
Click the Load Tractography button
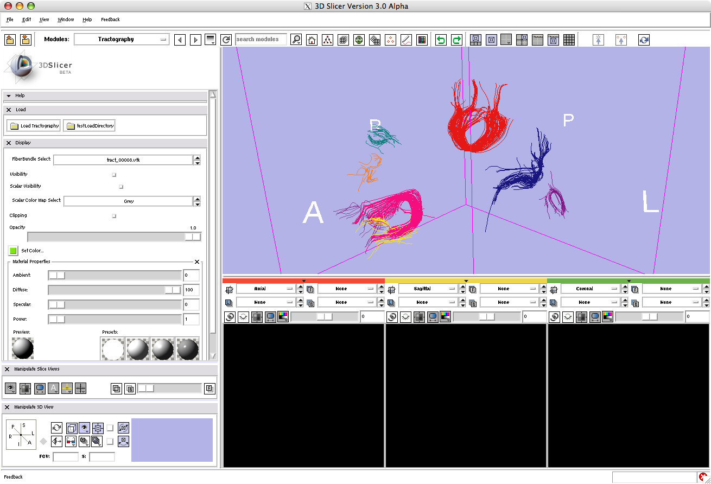(35, 126)
